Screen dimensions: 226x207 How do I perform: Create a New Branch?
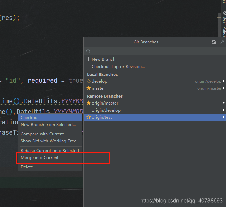(155, 59)
